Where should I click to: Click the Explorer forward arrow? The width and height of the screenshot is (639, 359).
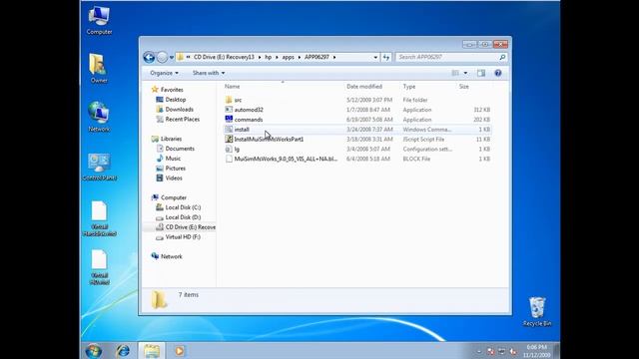[x=162, y=58]
